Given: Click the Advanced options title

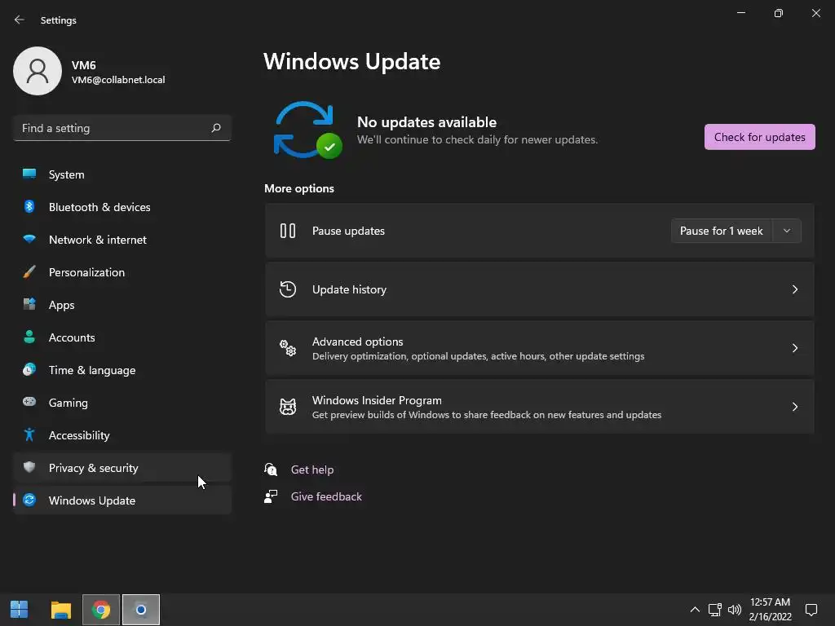Looking at the screenshot, I should 357,342.
